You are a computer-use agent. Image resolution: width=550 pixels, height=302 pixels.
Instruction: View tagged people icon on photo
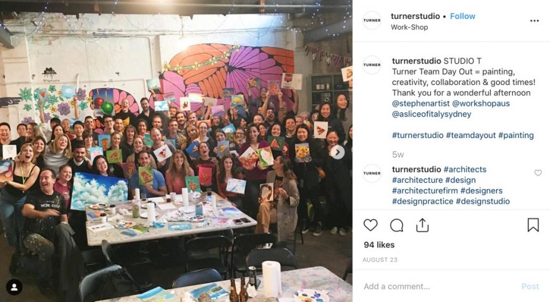(x=15, y=287)
